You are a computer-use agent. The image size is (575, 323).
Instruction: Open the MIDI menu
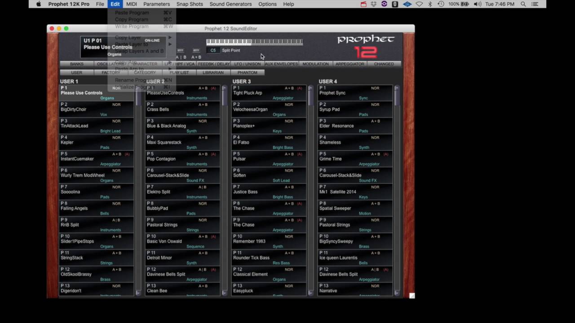point(132,4)
